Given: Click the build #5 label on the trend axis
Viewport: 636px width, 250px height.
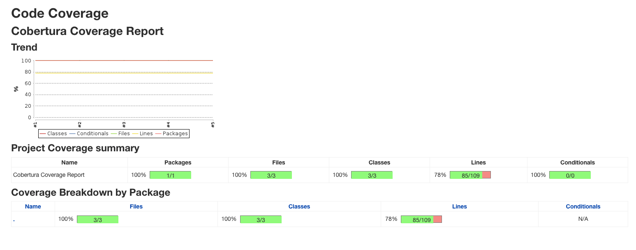Looking at the screenshot, I should (x=212, y=124).
